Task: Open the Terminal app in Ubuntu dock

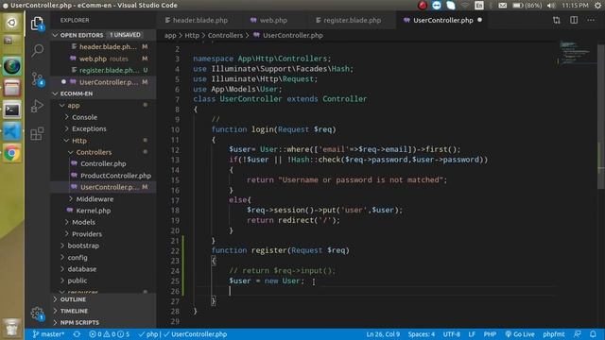Action: [12, 110]
